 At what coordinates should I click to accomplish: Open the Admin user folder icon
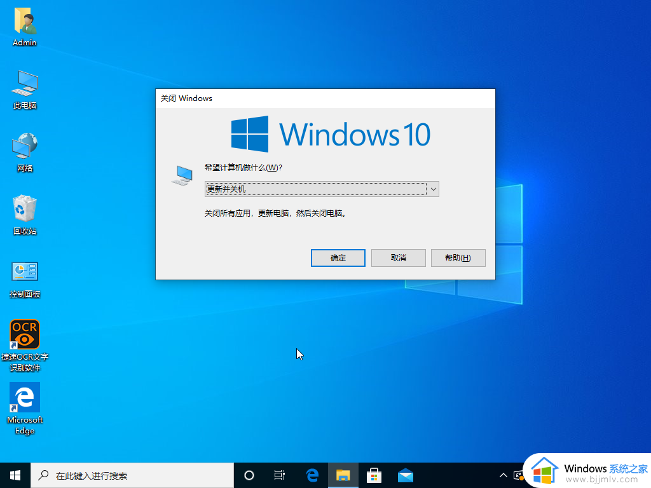[25, 26]
